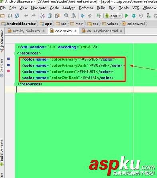This screenshot has width=157, height=178.
Task: Click the Replace toolbar icon
Action: pos(74,16)
